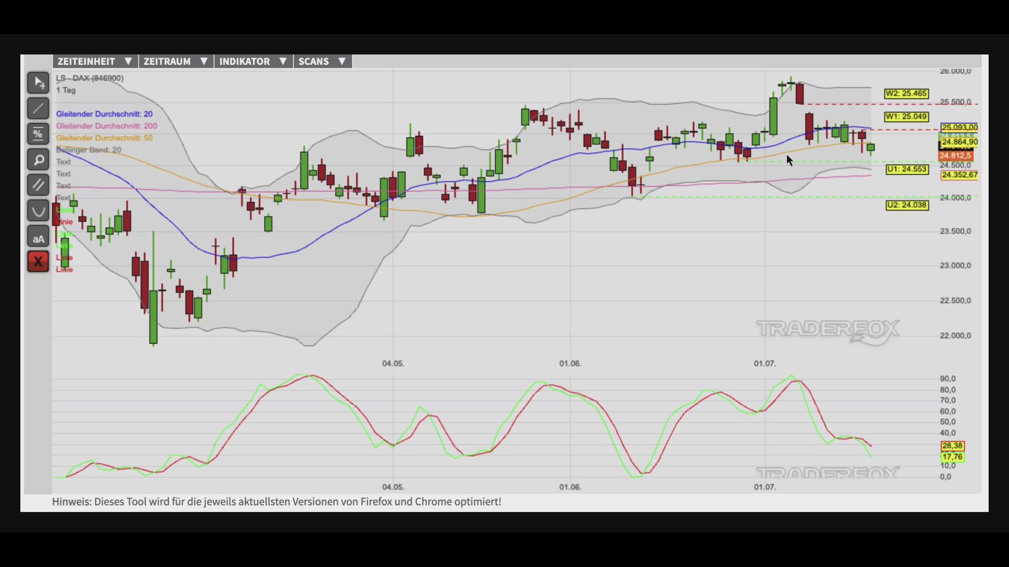1009x567 pixels.
Task: Expand the ZEITRAUM dropdown arrow
Action: coord(204,61)
